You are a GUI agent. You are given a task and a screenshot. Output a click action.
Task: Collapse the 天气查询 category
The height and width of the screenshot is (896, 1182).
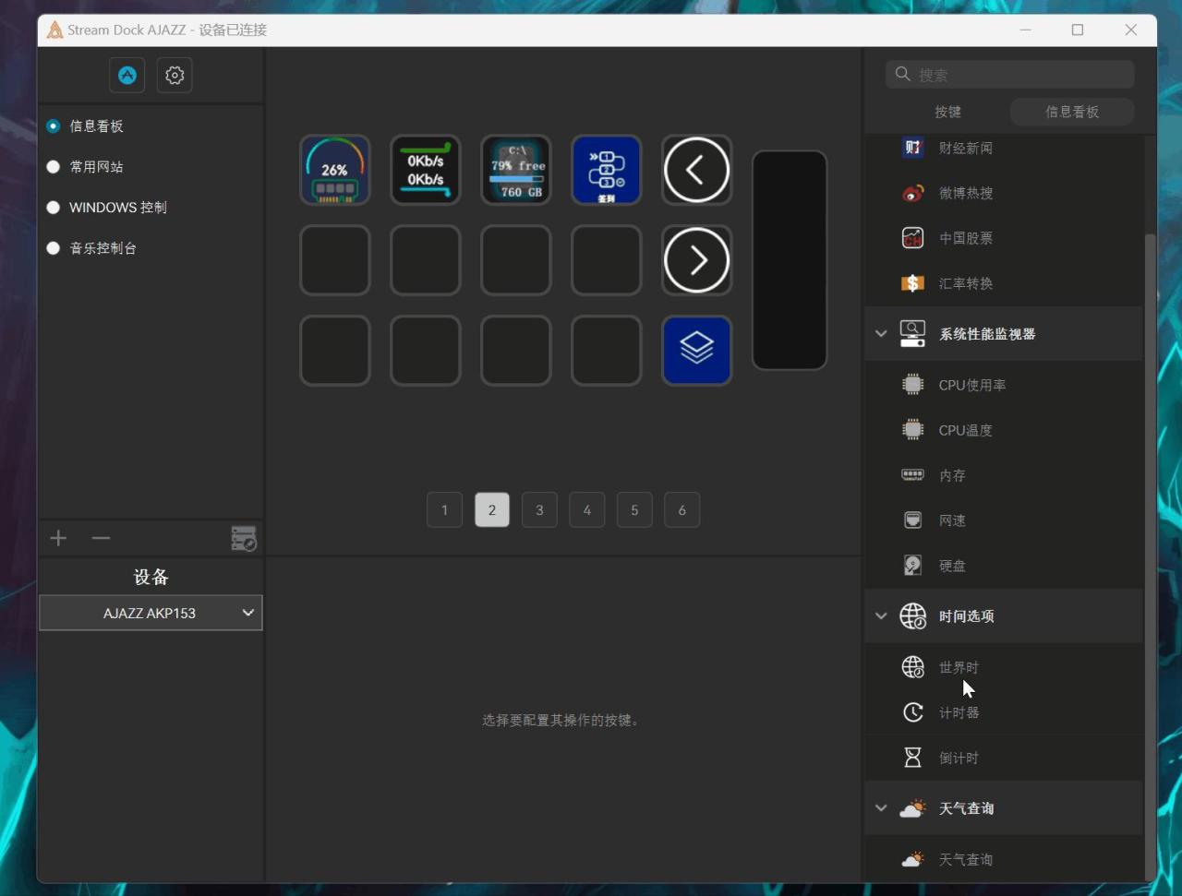[881, 808]
